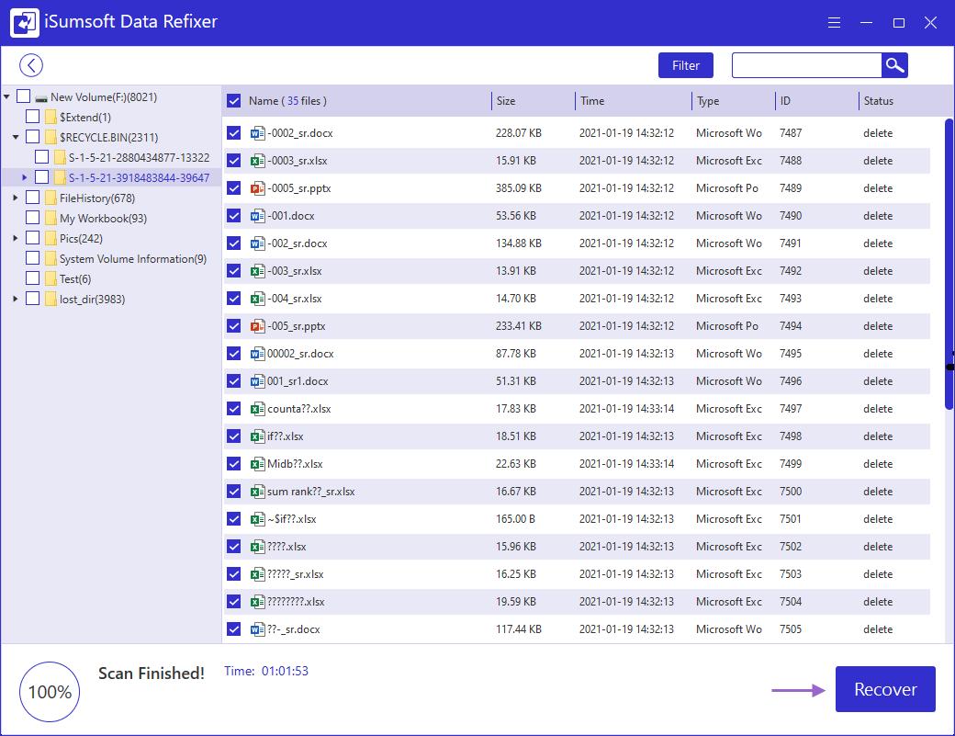Click the scan Time: 01:01:53 label

[266, 671]
